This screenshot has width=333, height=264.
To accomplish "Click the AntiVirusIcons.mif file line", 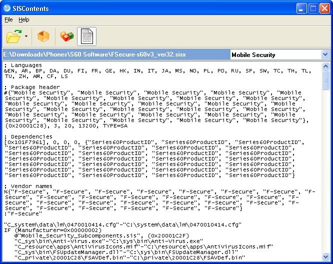I will (143, 247).
